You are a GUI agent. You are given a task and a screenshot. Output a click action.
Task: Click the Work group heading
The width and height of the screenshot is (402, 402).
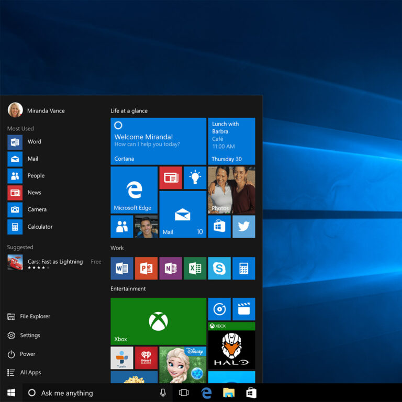(x=117, y=248)
